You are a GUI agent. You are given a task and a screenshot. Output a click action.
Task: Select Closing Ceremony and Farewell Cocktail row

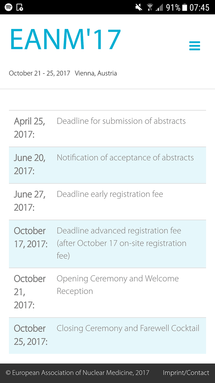107,336
